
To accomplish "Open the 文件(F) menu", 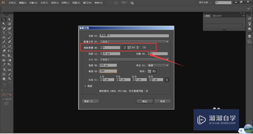I will point(12,3).
